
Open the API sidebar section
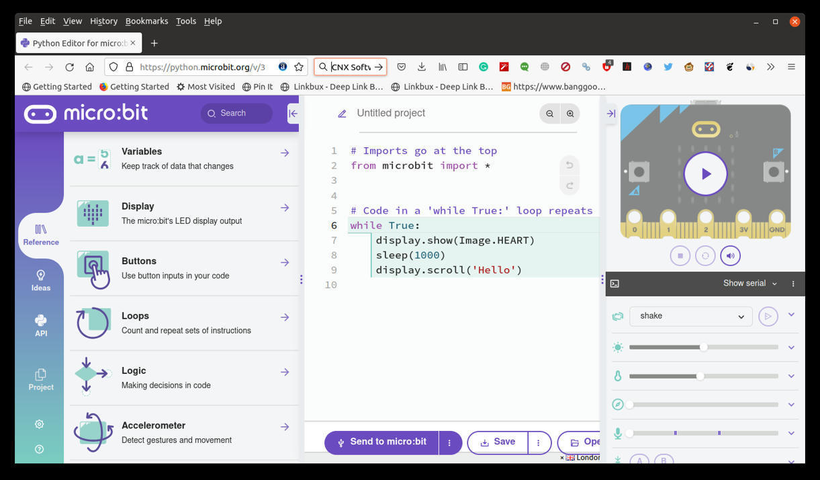(x=40, y=325)
